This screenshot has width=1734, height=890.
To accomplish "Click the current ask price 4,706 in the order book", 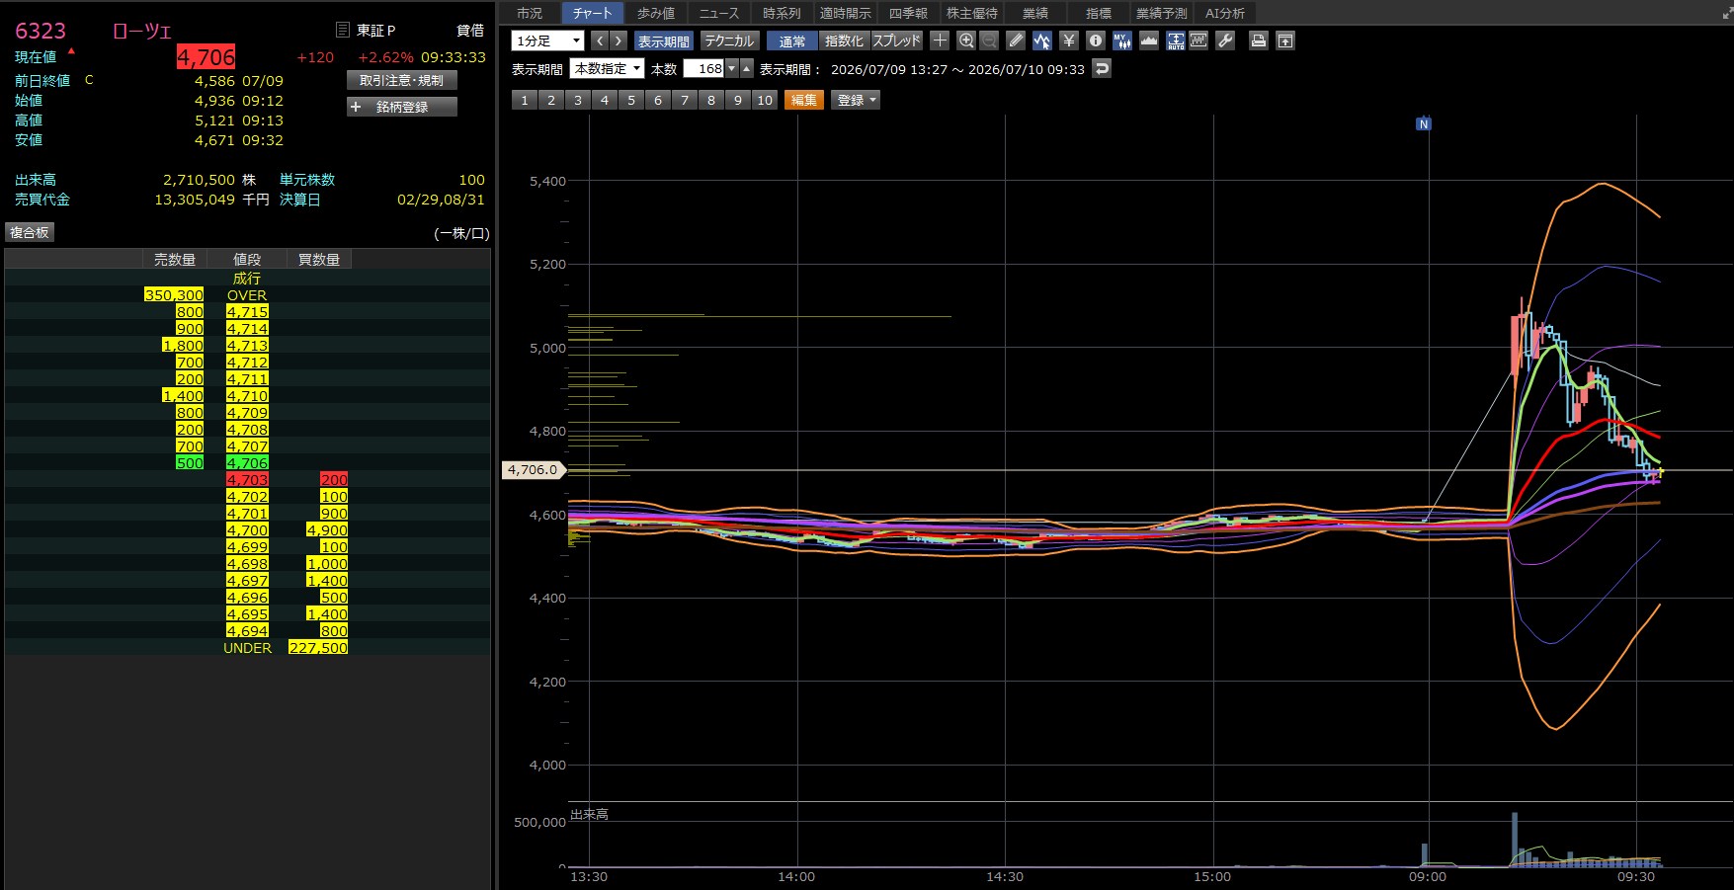I will coord(247,463).
